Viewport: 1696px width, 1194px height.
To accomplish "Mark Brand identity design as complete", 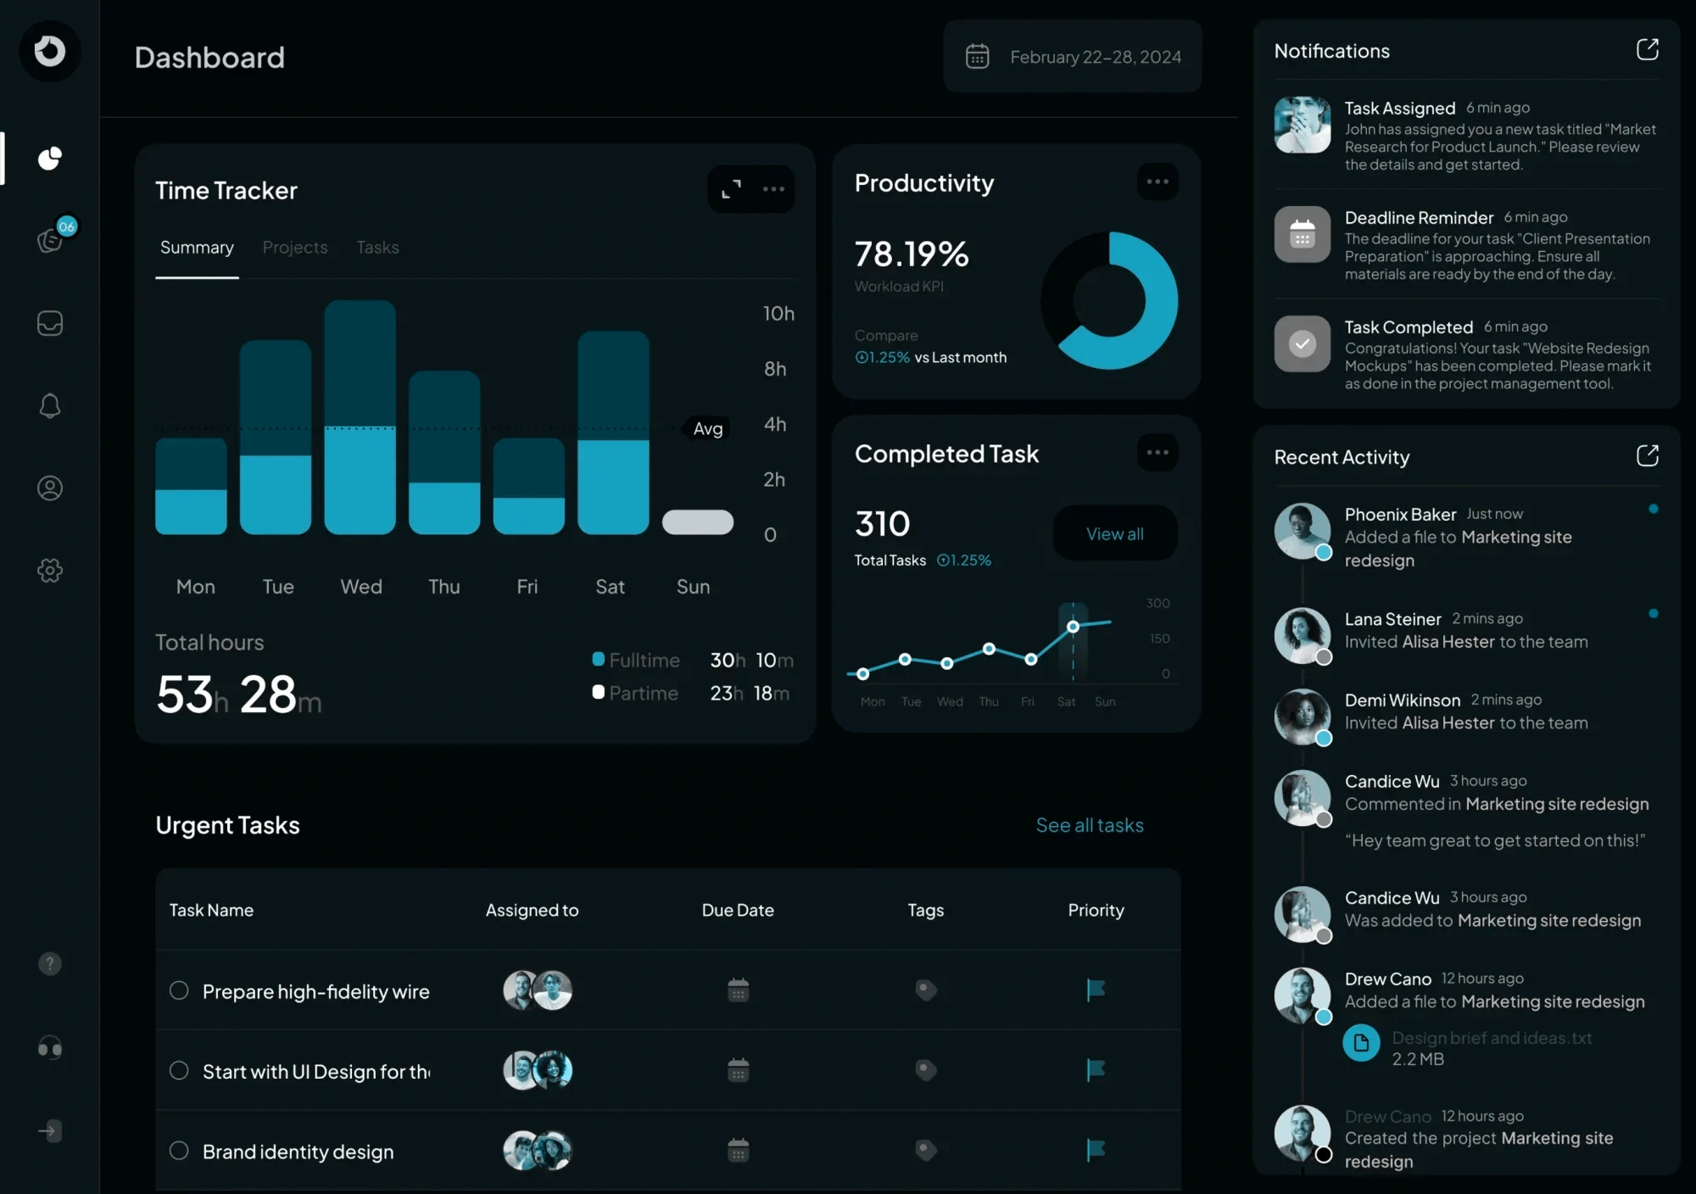I will pos(178,1151).
